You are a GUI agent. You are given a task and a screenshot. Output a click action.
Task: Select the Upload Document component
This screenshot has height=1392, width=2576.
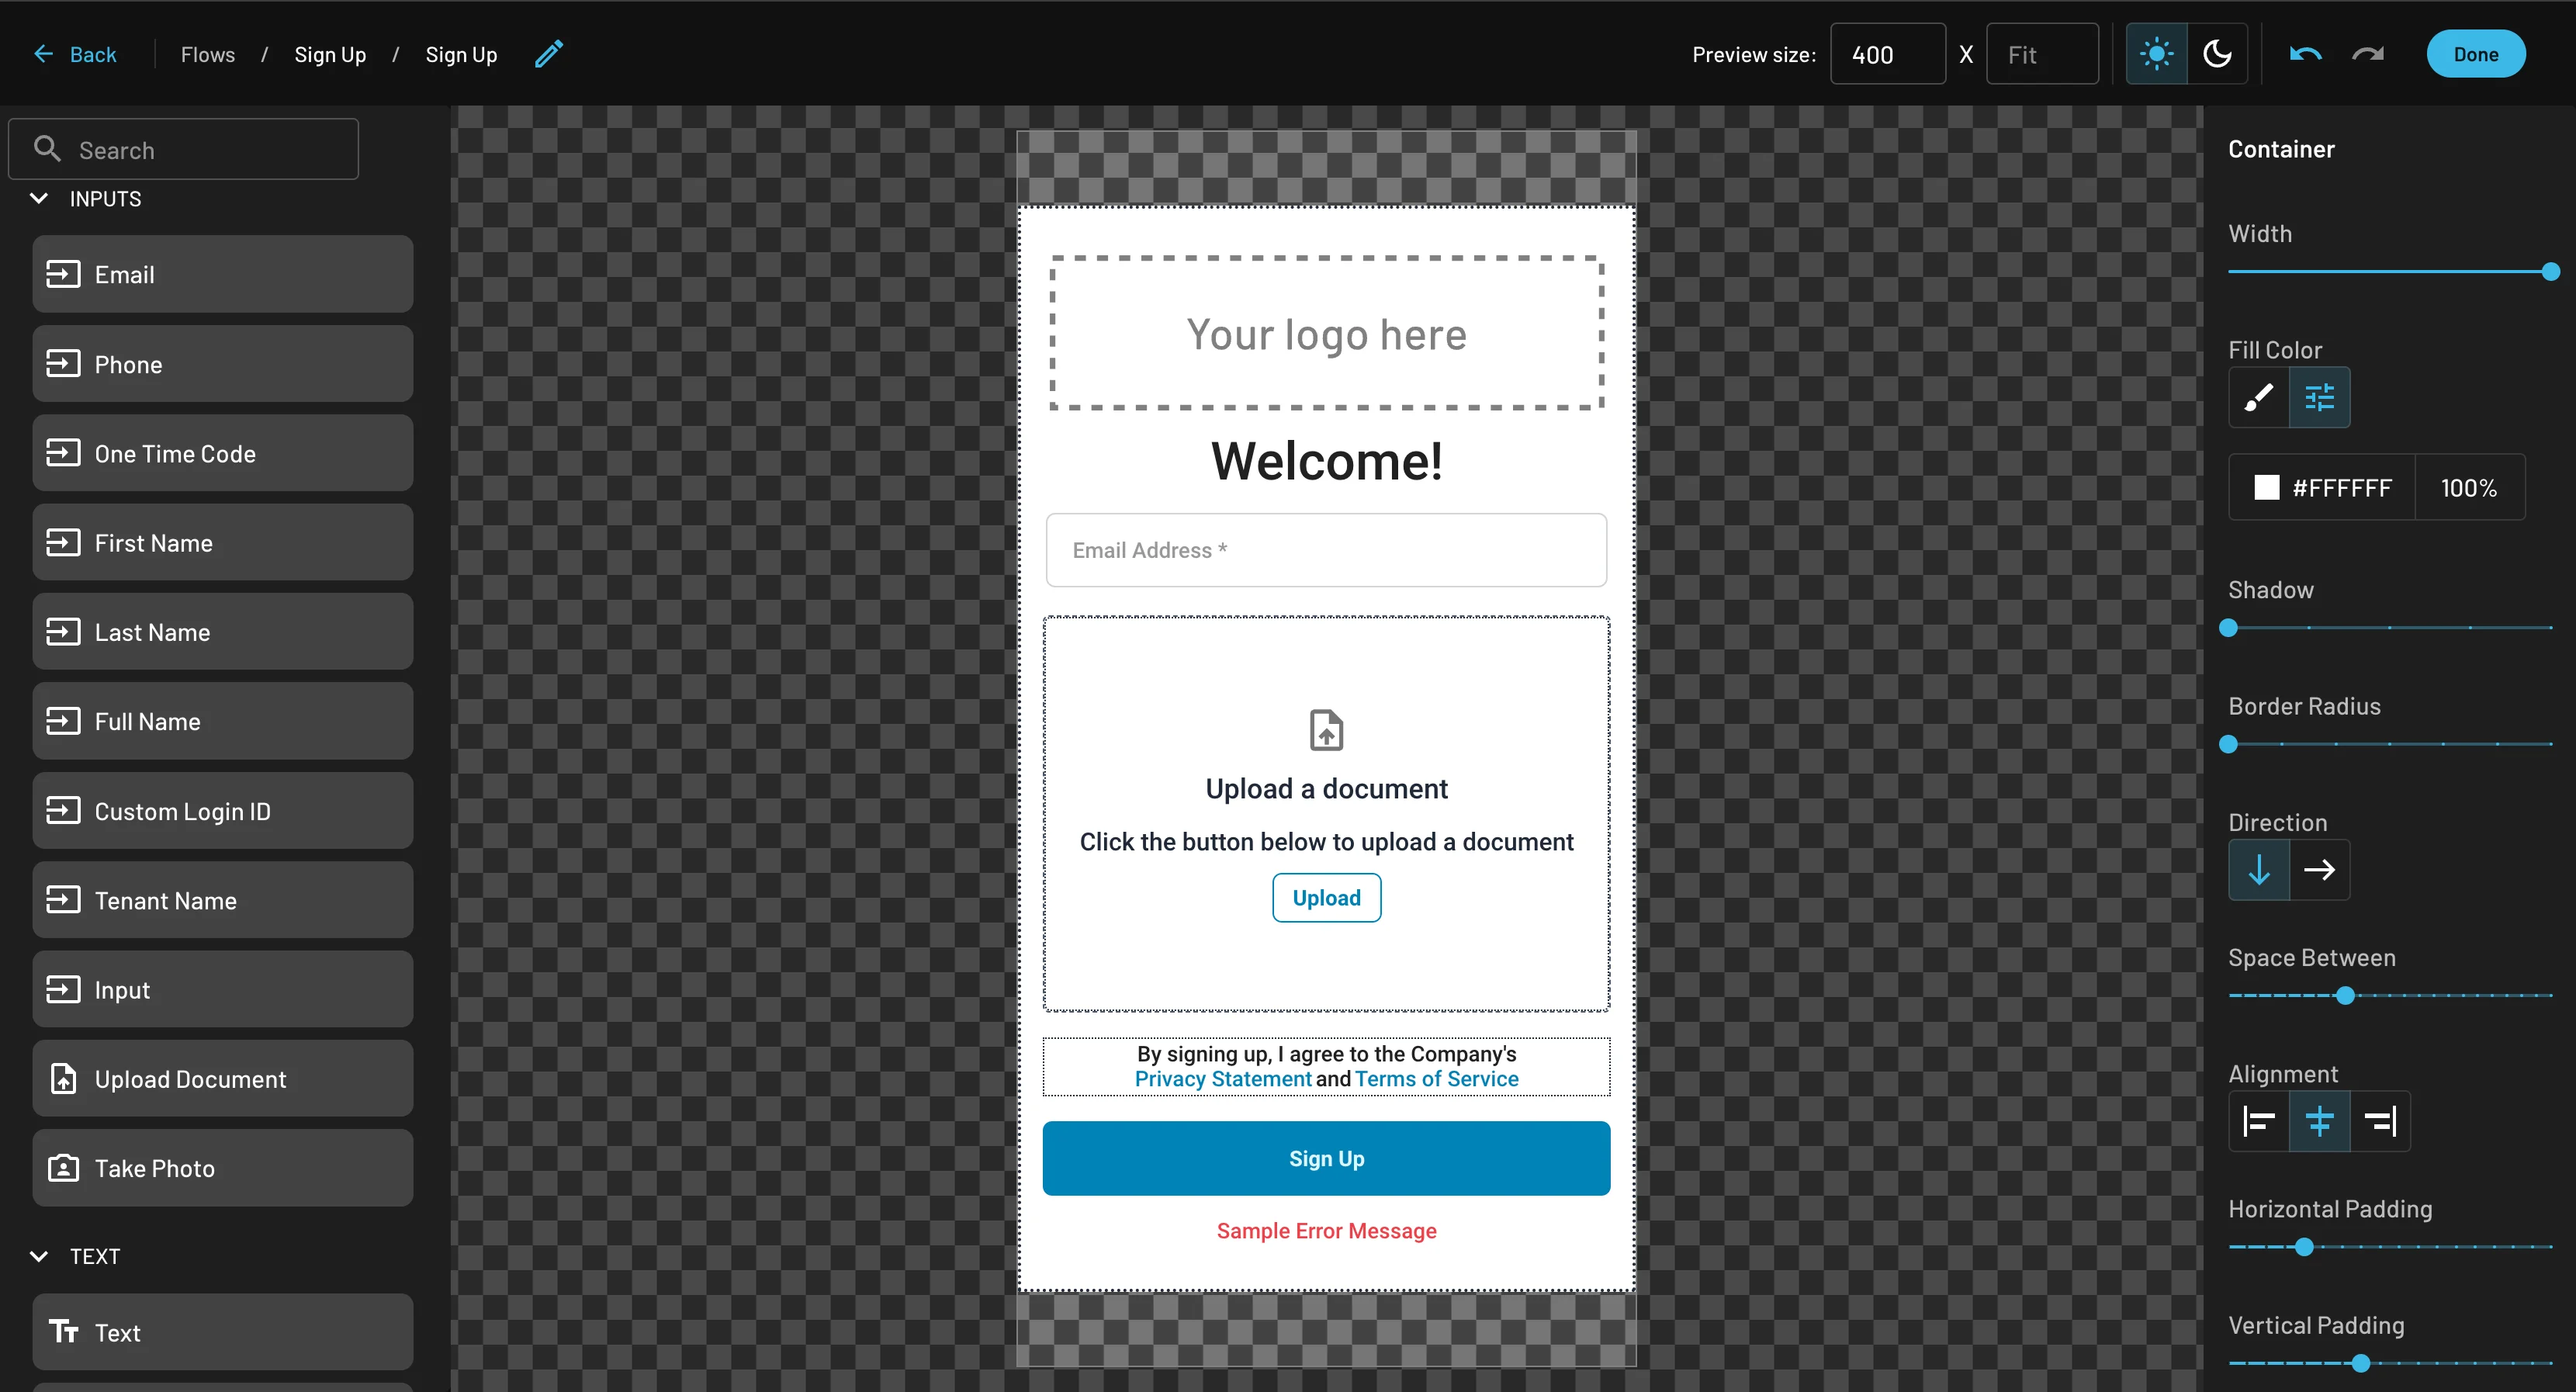click(x=222, y=1078)
